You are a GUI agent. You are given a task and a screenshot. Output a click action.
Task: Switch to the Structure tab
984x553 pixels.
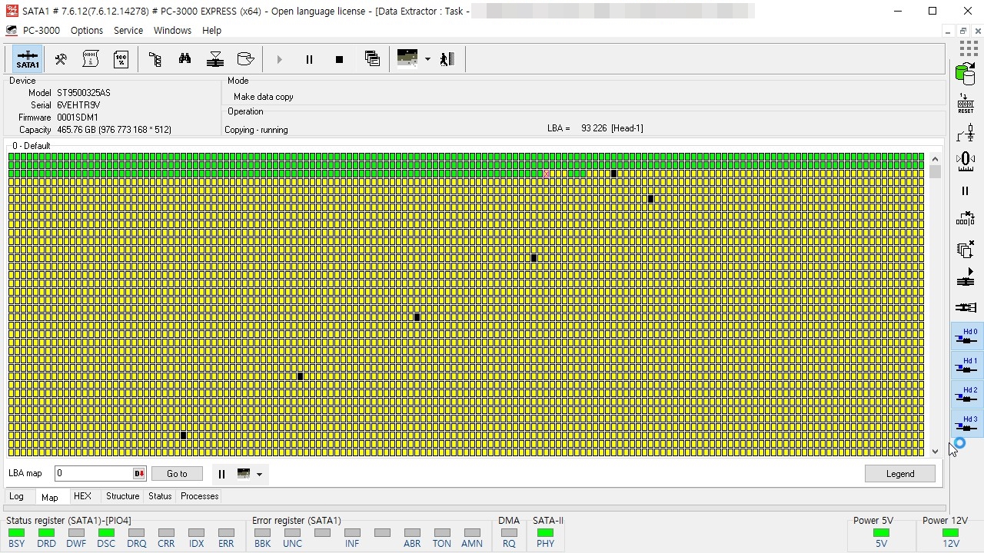(123, 496)
